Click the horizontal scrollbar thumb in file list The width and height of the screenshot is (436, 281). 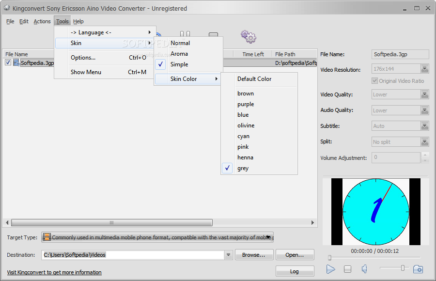pos(112,222)
